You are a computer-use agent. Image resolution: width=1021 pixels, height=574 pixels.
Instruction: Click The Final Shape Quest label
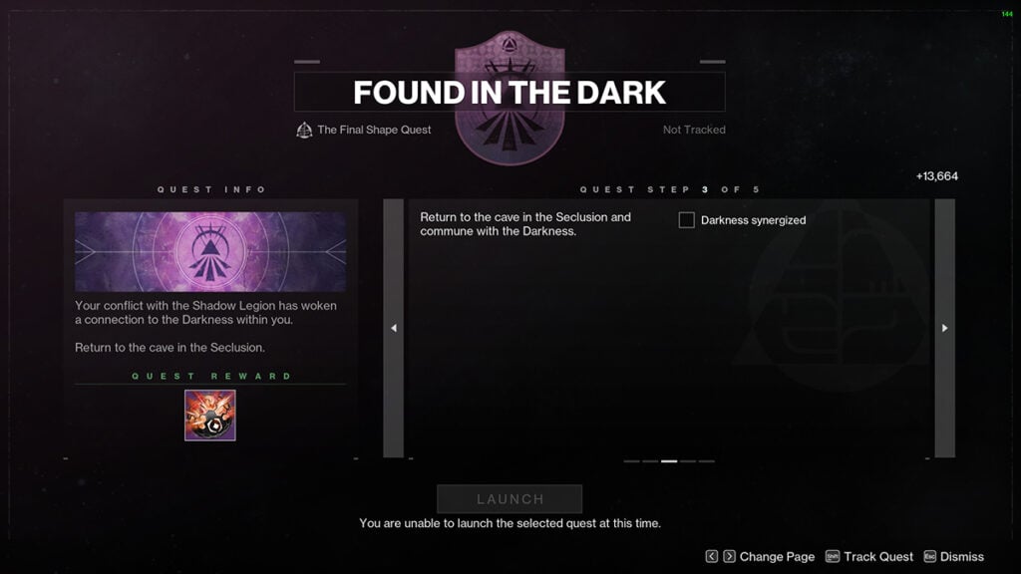click(374, 130)
